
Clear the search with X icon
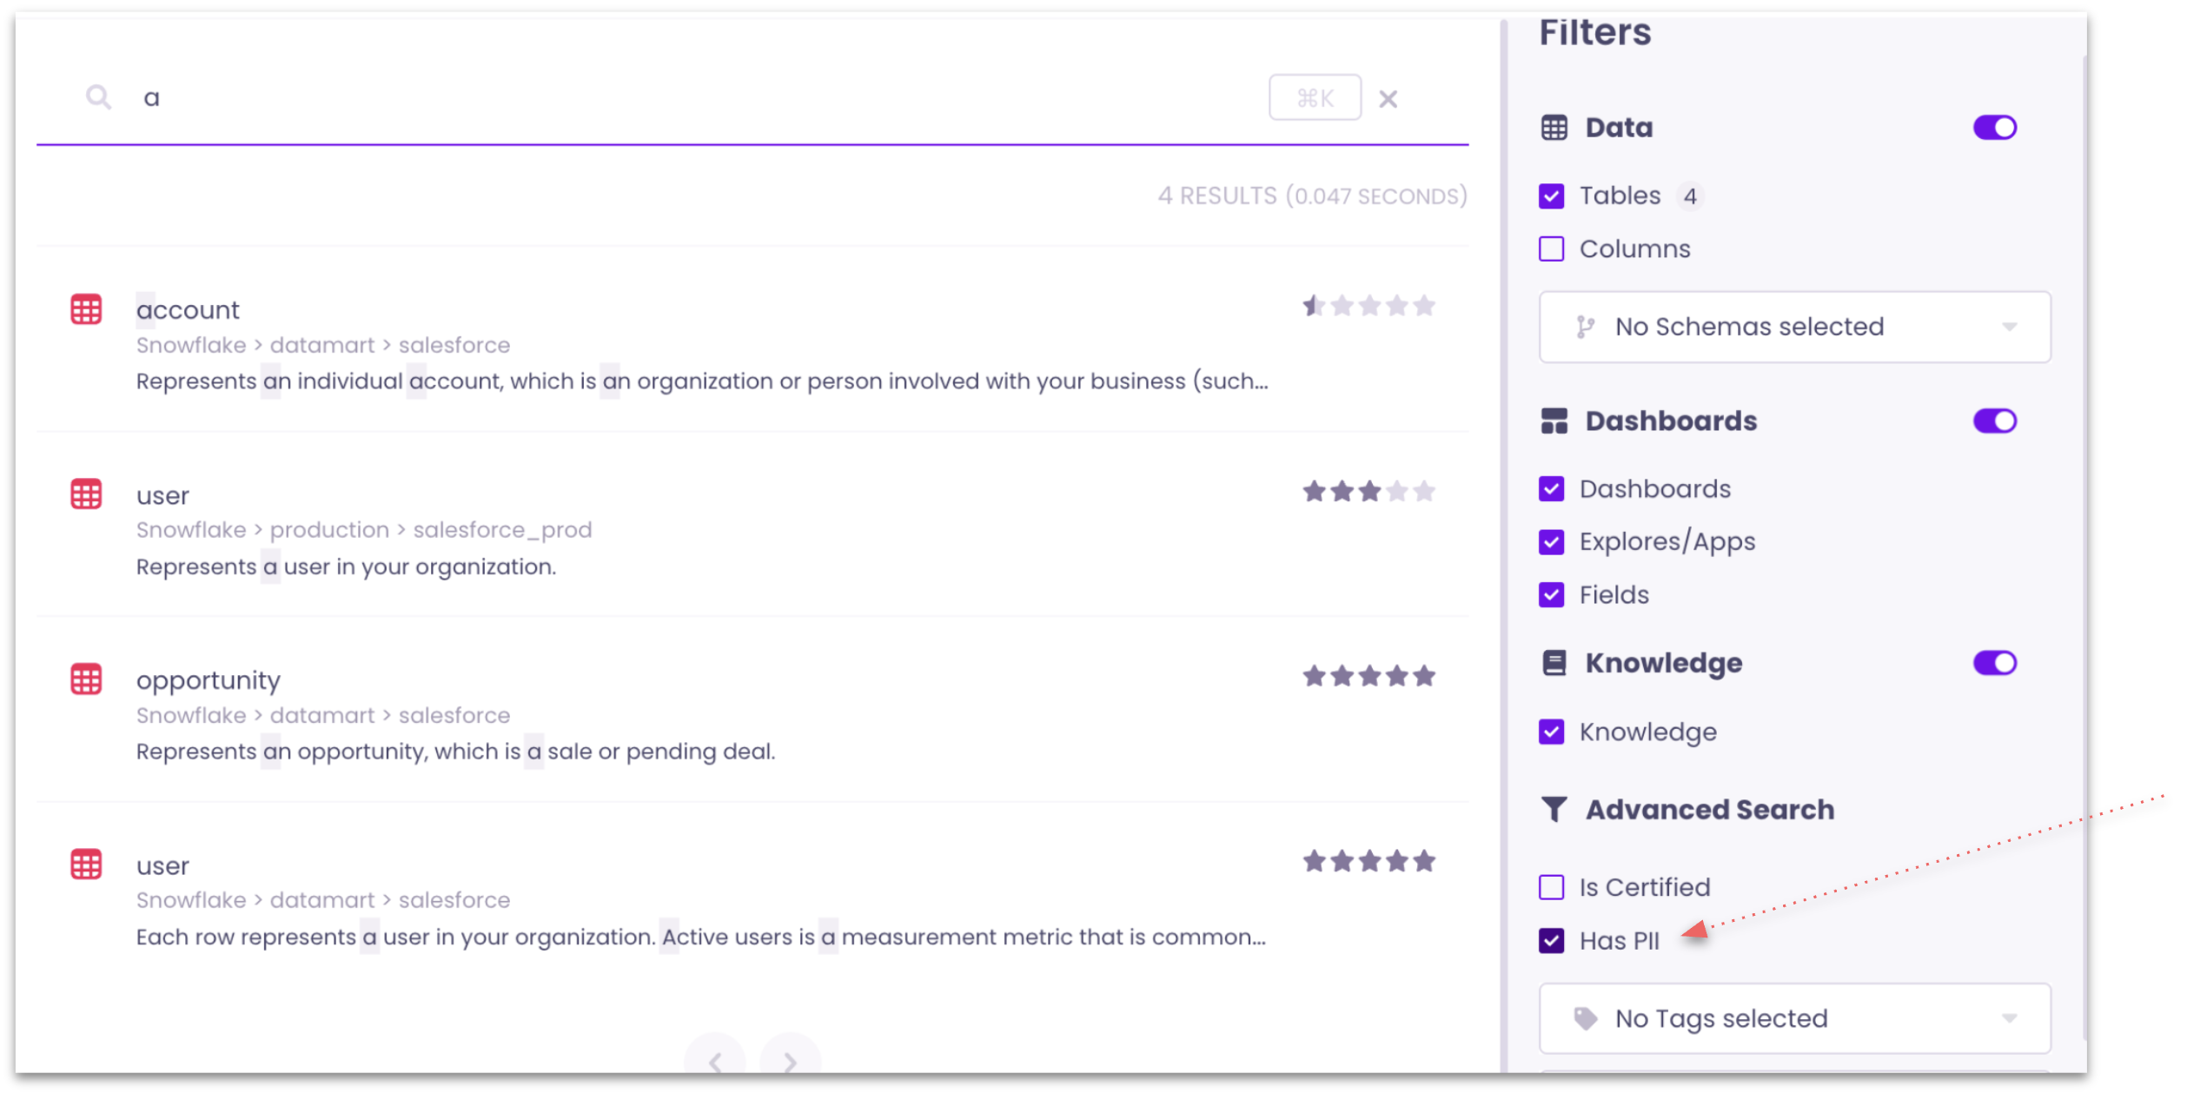click(1388, 99)
